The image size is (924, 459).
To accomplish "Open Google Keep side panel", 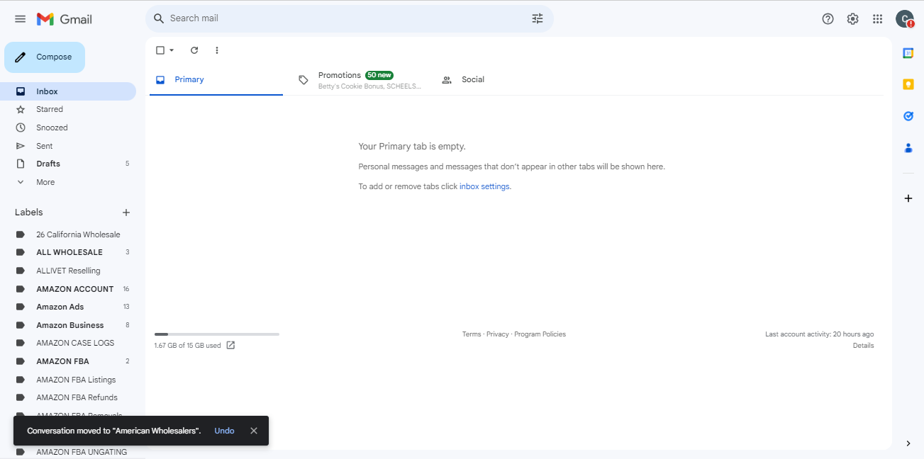I will (x=908, y=84).
